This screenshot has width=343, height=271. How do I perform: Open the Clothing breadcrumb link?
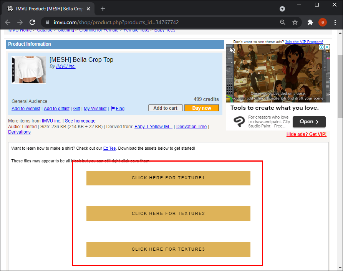tap(66, 30)
